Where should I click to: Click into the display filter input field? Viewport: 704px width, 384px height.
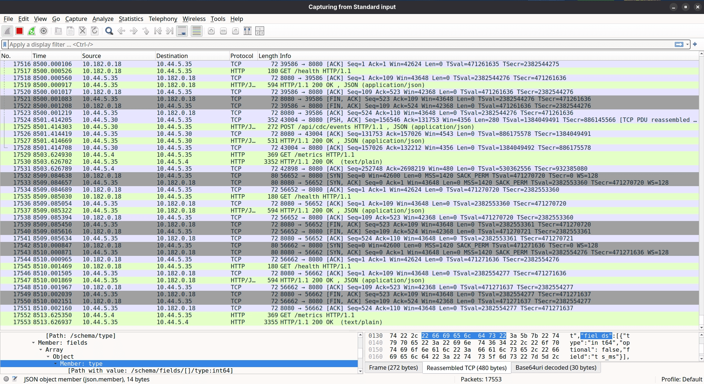(x=341, y=44)
